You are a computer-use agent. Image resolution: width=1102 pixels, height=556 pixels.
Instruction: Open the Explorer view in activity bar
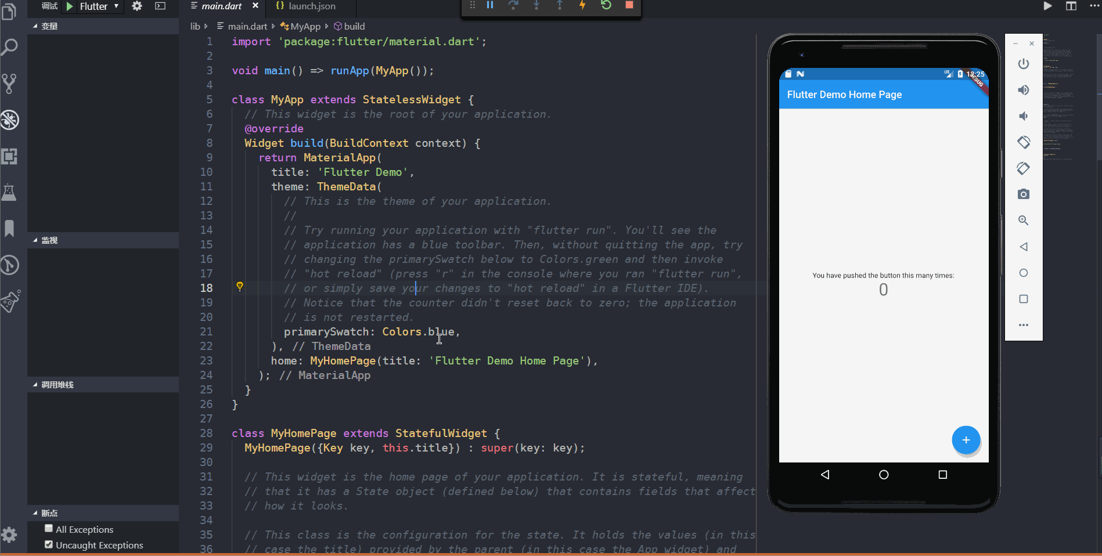9,10
